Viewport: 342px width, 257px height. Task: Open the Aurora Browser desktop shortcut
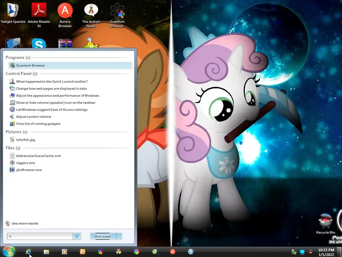point(65,15)
